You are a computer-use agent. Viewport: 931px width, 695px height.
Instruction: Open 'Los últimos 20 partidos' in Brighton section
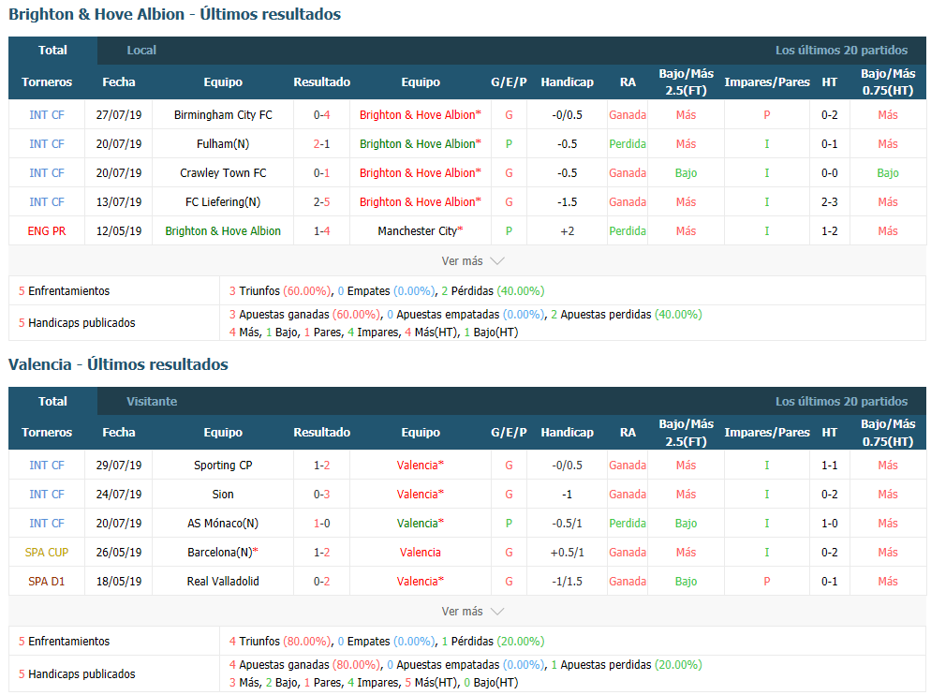[x=841, y=51]
